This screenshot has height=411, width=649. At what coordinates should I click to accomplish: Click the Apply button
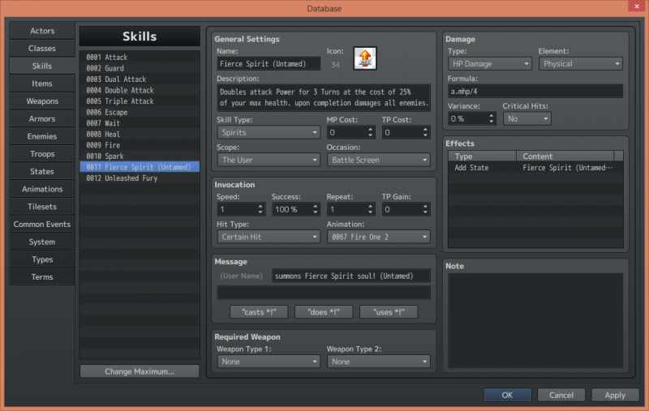pos(615,395)
